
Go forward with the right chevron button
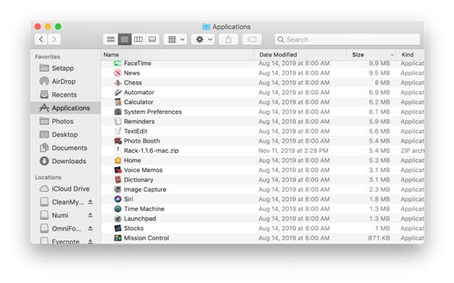(54, 40)
